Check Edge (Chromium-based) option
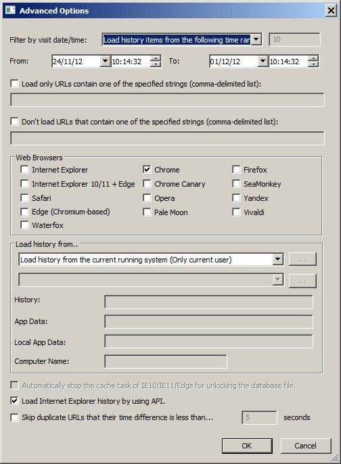The image size is (341, 464). [x=24, y=212]
